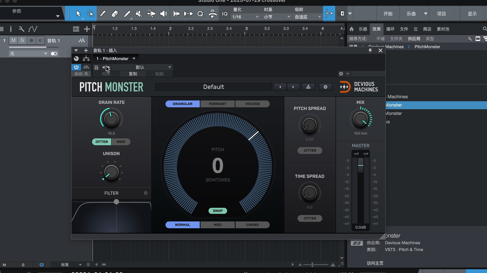Click the browser search magnifier
487x273 pixels.
pyautogui.click(x=484, y=29)
